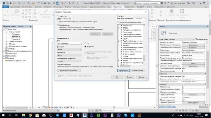Screen dimensions: 211x118
Task: Click 'Выбрать все' button in dialog
Action: [x=123, y=70]
